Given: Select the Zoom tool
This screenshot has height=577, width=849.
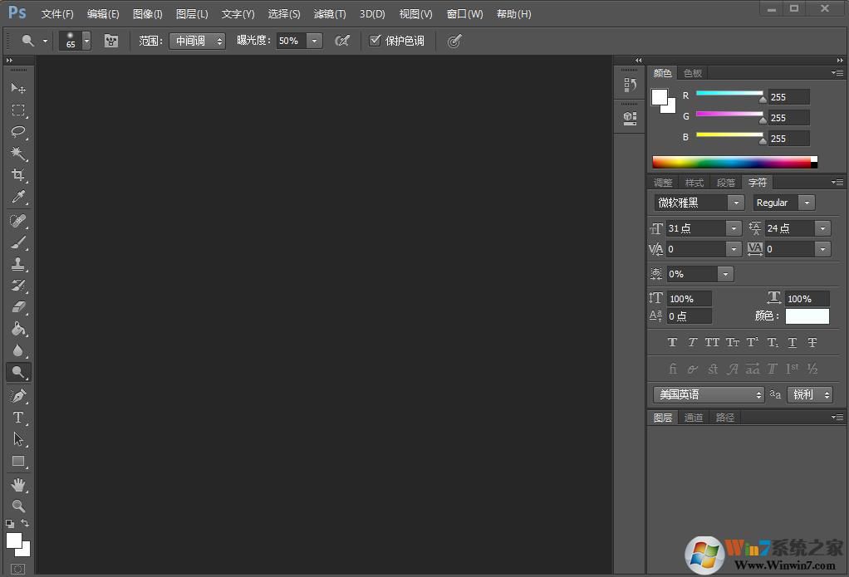Looking at the screenshot, I should pos(18,506).
